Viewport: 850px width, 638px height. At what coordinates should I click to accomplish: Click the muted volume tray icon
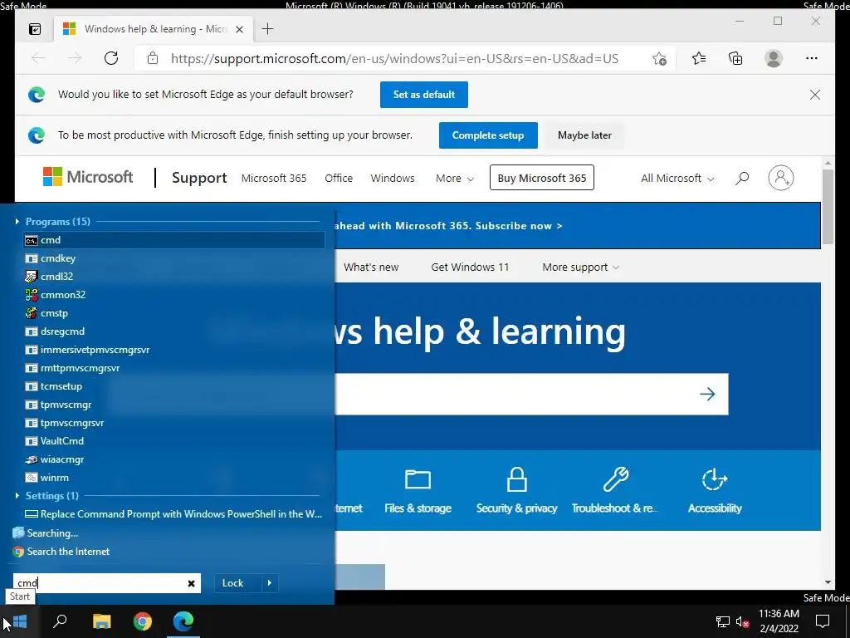coord(743,621)
